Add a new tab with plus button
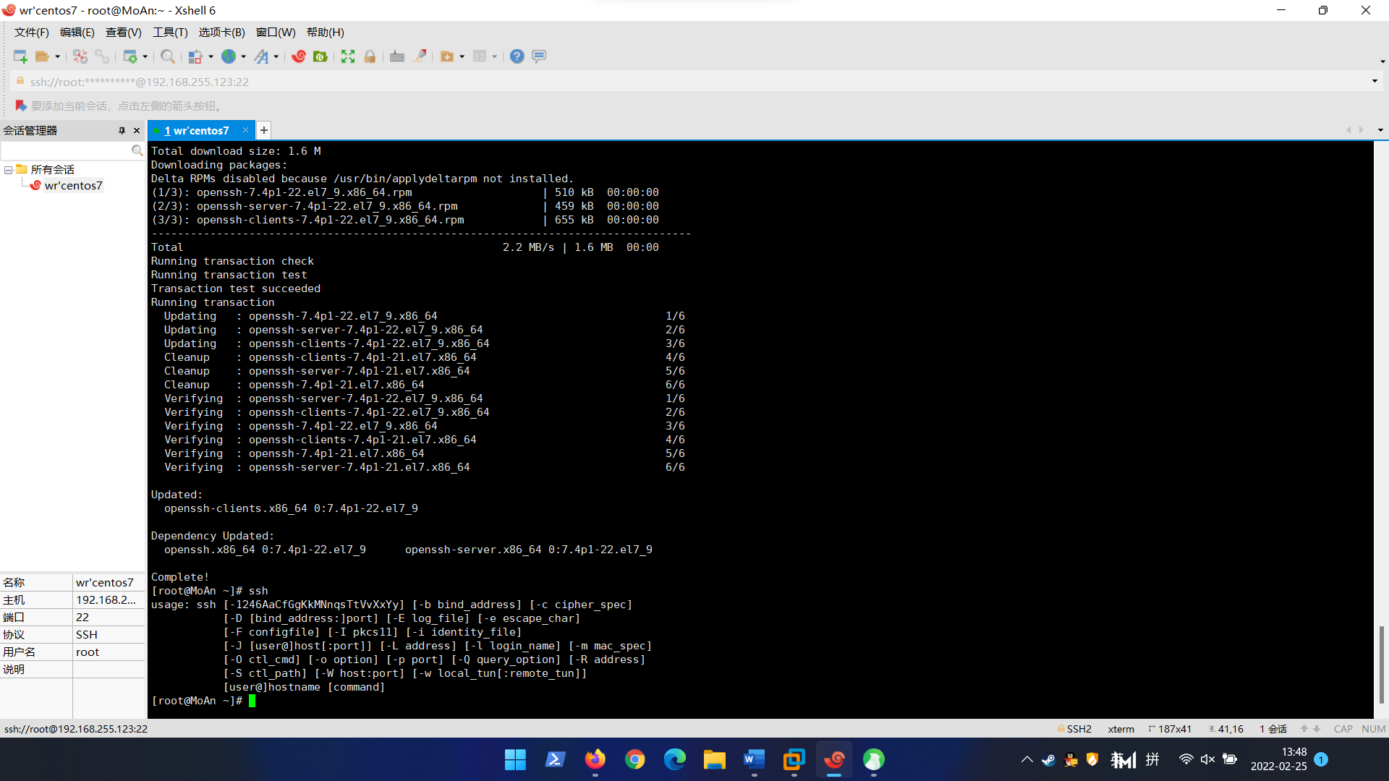The height and width of the screenshot is (781, 1389). pos(264,130)
